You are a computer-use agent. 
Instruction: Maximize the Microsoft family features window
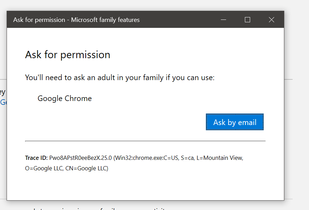click(248, 20)
